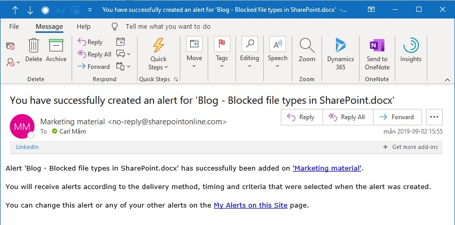Screen dimensions: 455x225
Task: Open the Tags flag dropdown
Action: (222, 52)
